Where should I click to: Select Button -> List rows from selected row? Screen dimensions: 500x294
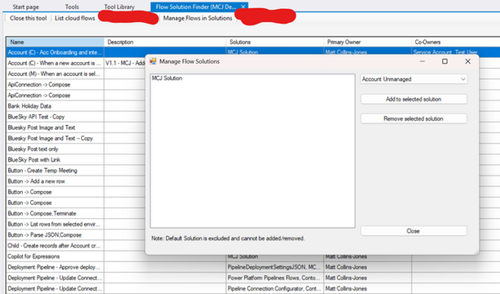click(x=56, y=224)
